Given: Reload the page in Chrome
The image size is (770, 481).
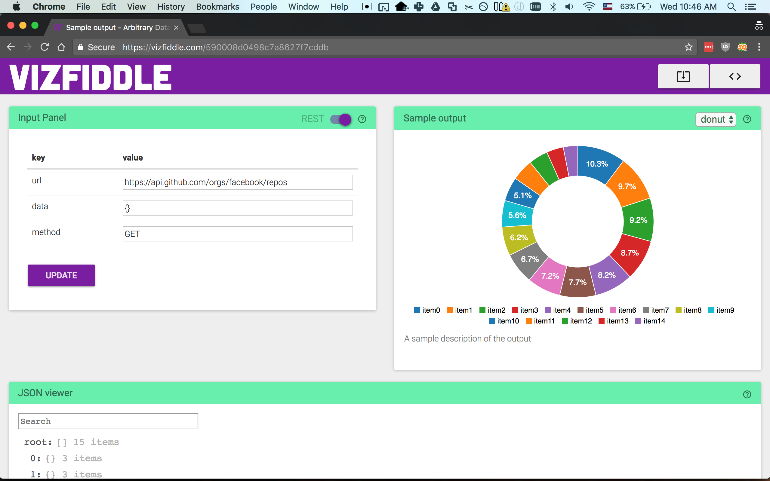Looking at the screenshot, I should 45,47.
